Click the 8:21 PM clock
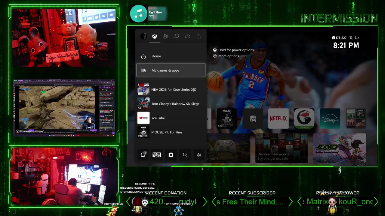The image size is (385, 216). click(346, 46)
